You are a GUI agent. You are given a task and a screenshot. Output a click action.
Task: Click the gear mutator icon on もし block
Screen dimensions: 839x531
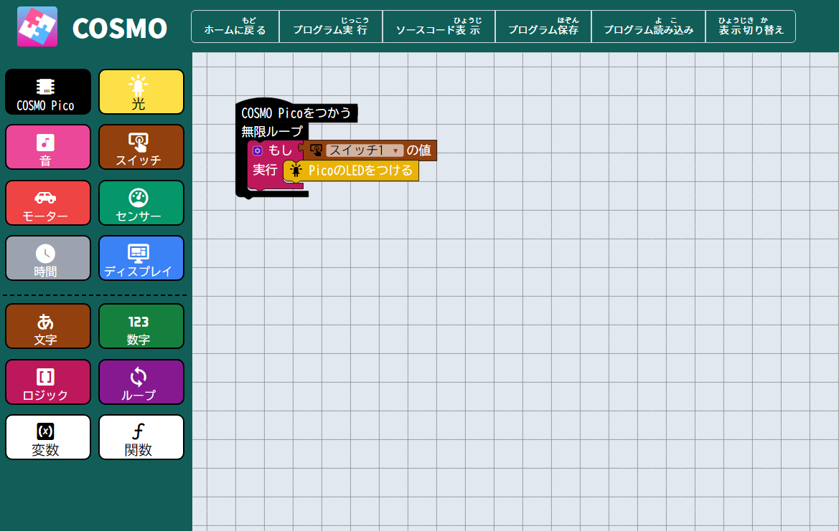click(x=258, y=150)
